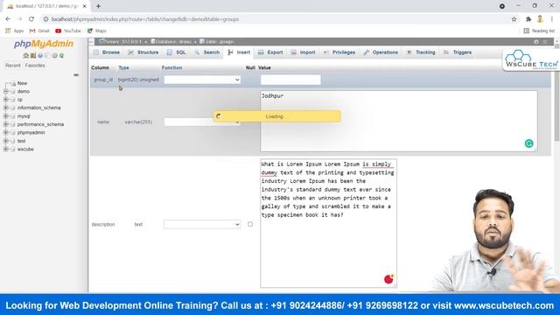The image size is (560, 315).
Task: Open phpMyAdmin documentation icon in sidebar
Action: [x=40, y=56]
